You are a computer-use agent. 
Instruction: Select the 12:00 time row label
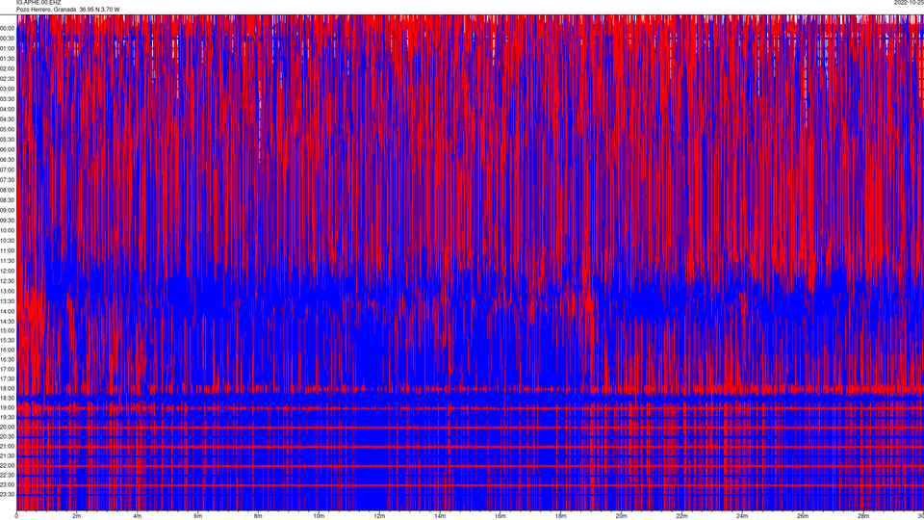tap(7, 272)
